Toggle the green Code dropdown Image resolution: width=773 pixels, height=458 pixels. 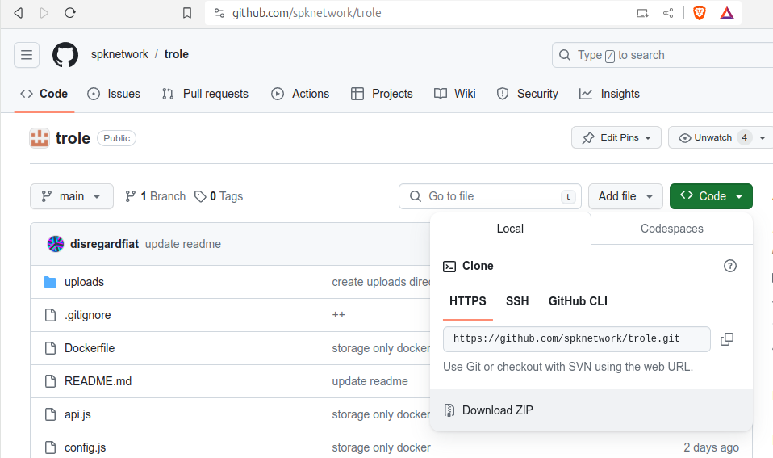coord(711,196)
